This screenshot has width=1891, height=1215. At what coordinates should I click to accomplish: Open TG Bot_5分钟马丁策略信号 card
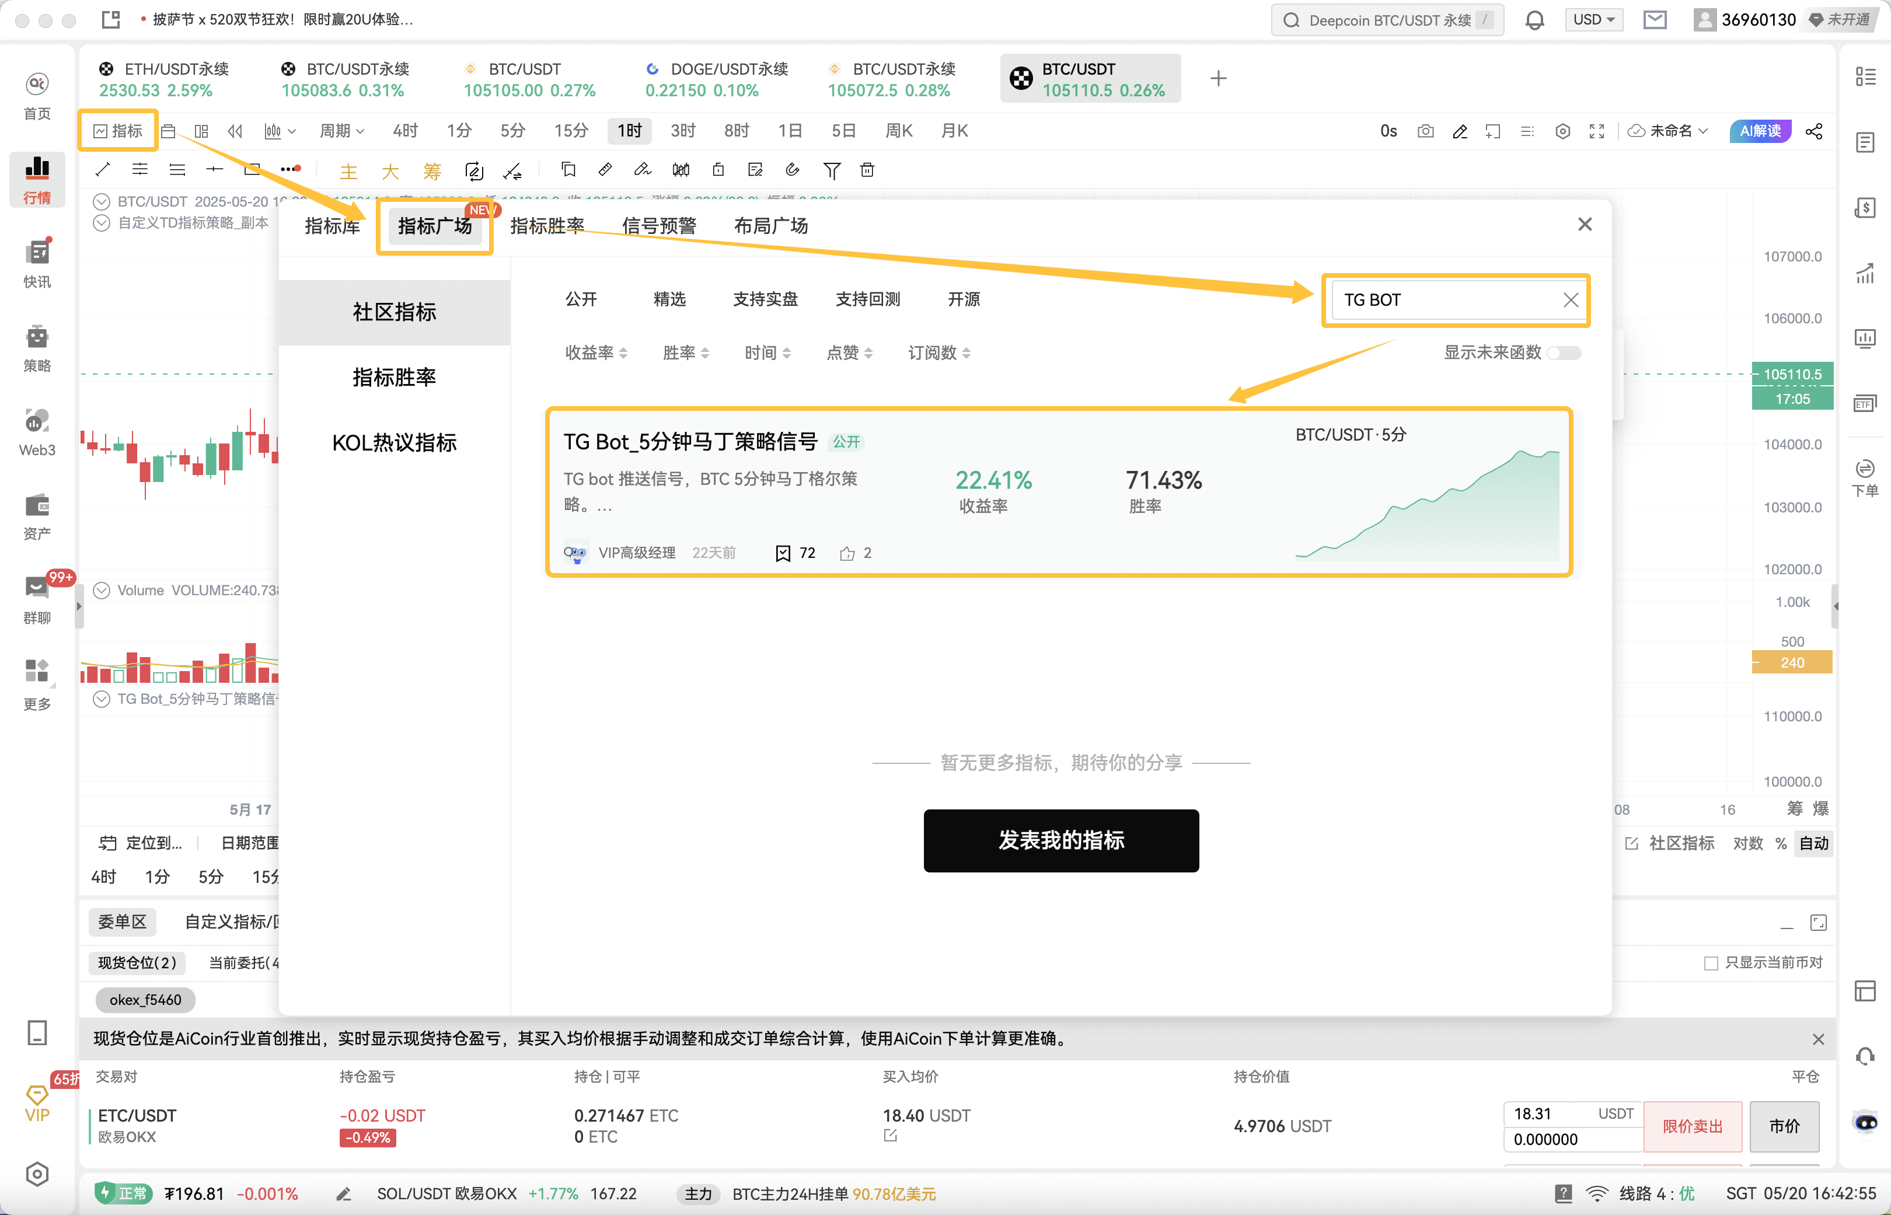[x=1059, y=493]
